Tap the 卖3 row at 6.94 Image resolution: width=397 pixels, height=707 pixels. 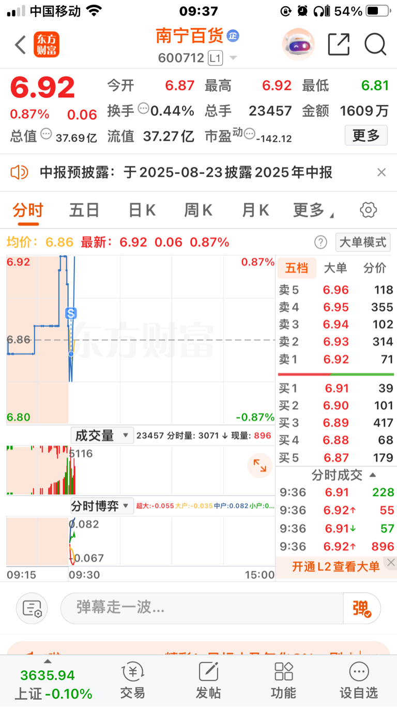336,325
